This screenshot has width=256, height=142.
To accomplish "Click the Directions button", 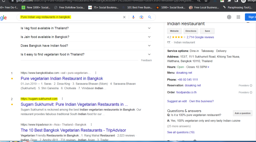I will pos(191,31).
